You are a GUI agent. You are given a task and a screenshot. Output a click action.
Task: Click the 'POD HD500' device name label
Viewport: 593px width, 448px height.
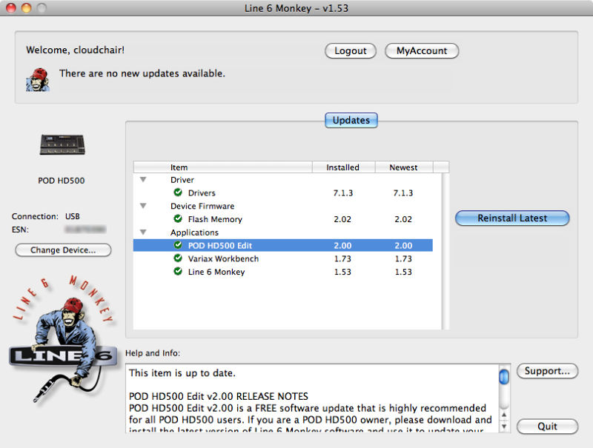coord(62,181)
